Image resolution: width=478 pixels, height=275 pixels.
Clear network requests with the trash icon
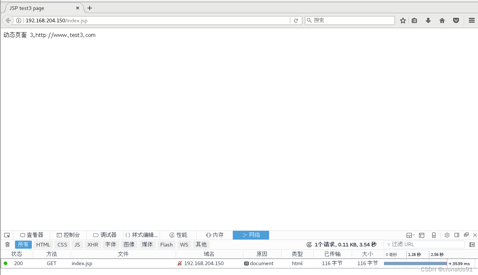click(x=7, y=245)
